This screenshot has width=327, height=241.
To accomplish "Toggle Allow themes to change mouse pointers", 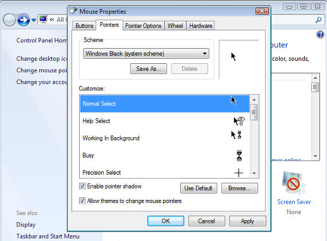I will click(x=82, y=201).
